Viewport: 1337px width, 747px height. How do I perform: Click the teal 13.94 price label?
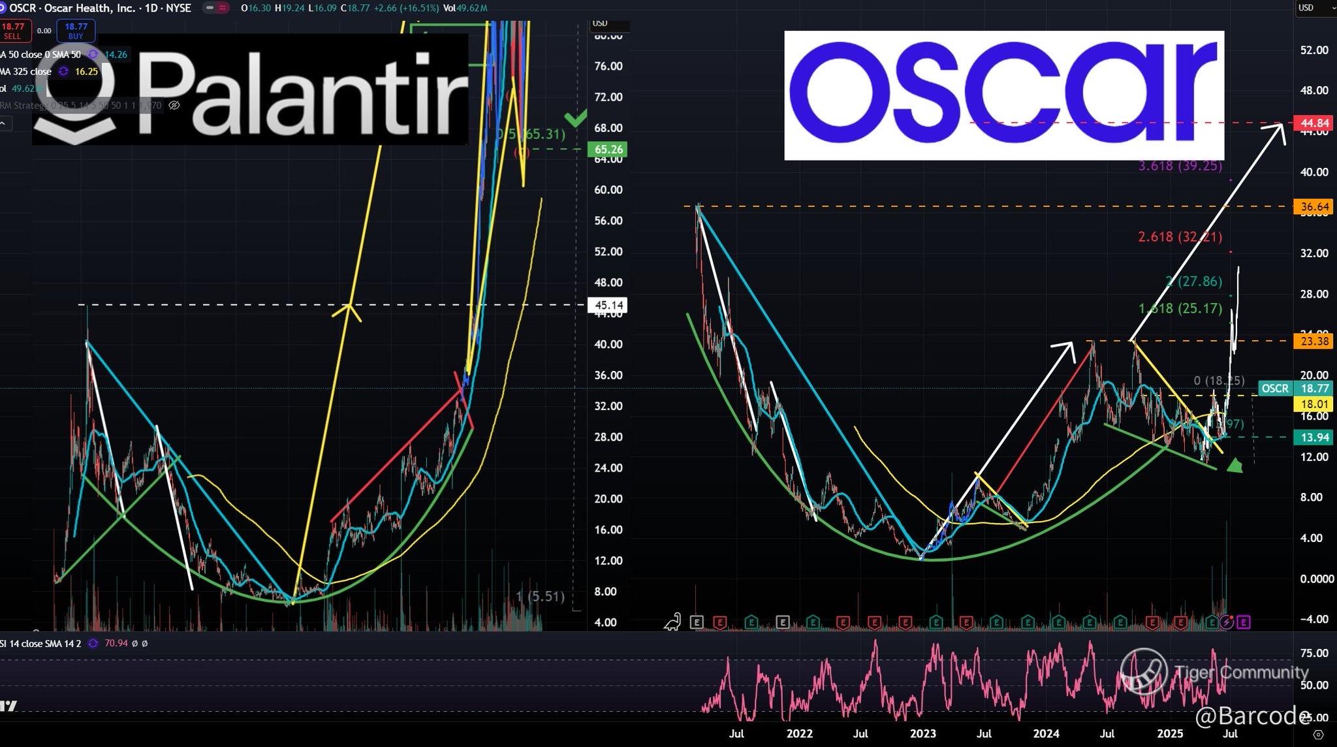click(1314, 437)
